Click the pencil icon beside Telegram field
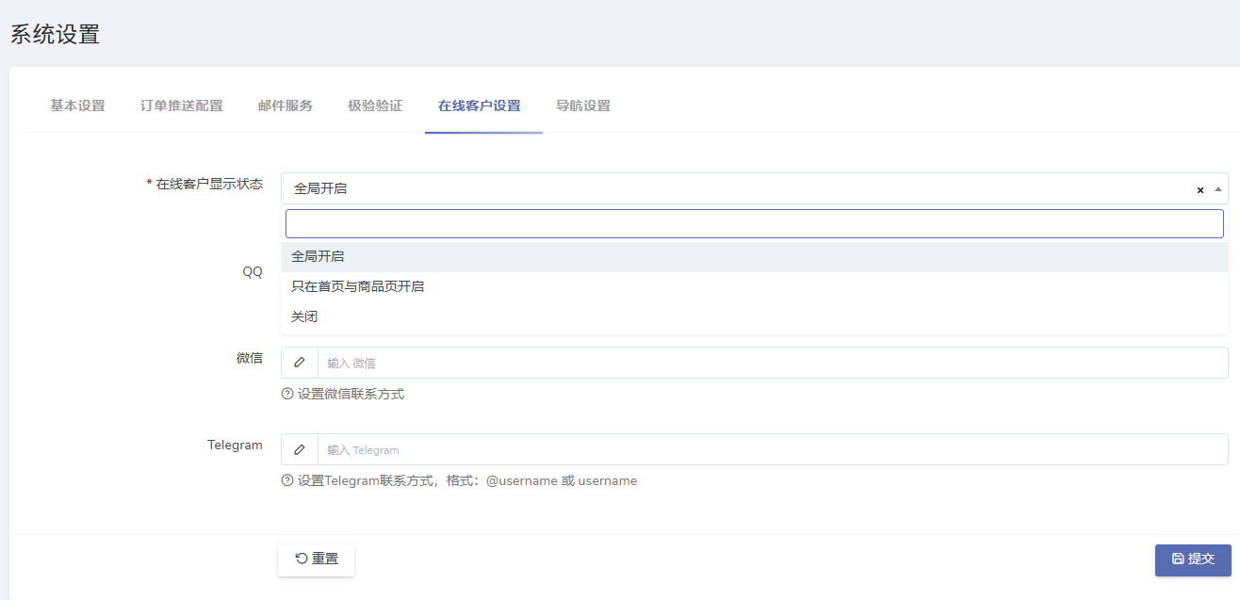This screenshot has width=1240, height=600. 300,449
